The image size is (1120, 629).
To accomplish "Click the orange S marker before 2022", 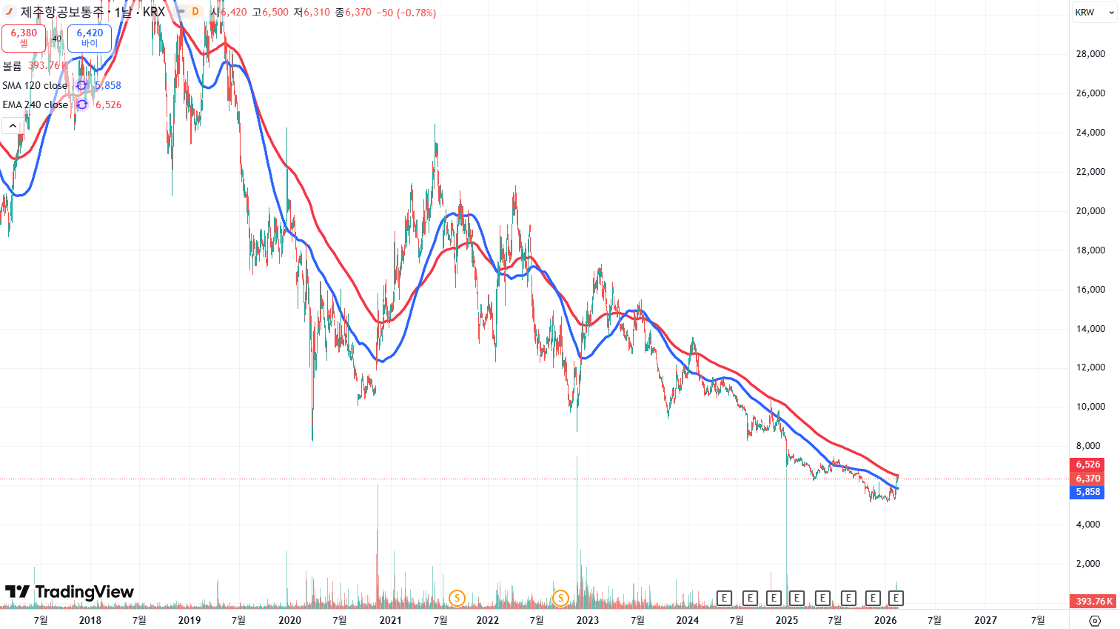I will 457,598.
